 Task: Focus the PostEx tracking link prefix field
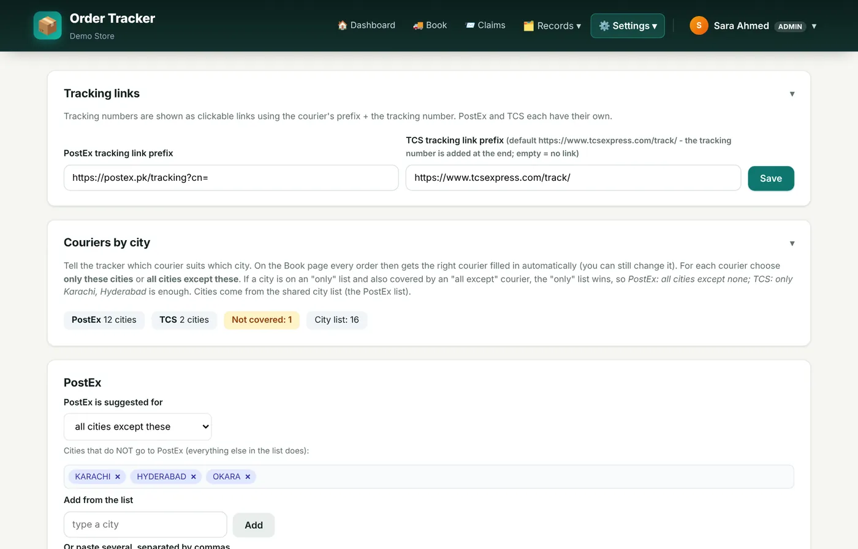(231, 178)
